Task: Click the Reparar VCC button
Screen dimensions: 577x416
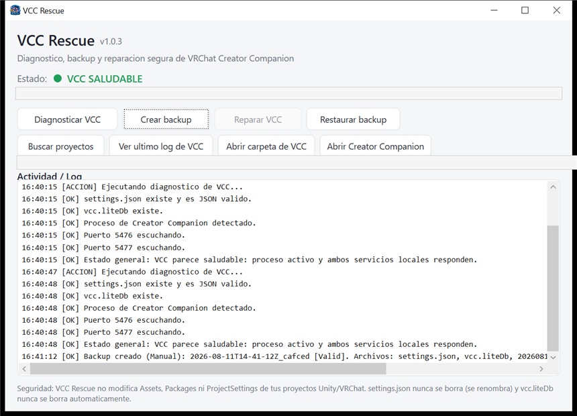Action: [x=258, y=119]
